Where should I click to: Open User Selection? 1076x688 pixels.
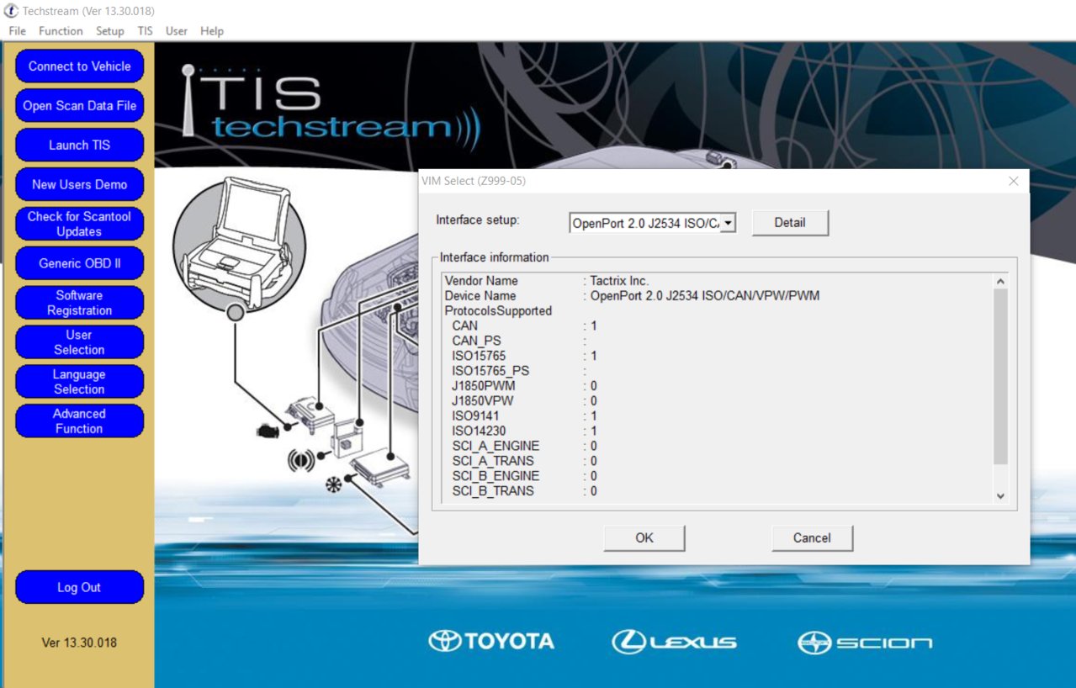pos(79,342)
